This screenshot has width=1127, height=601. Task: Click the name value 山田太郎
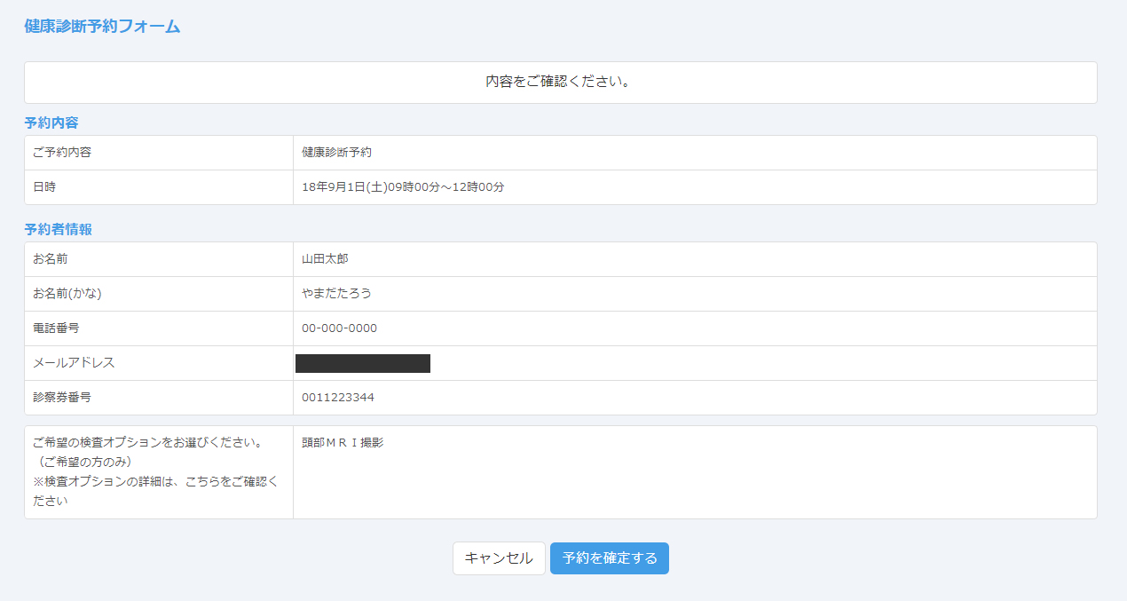(325, 259)
